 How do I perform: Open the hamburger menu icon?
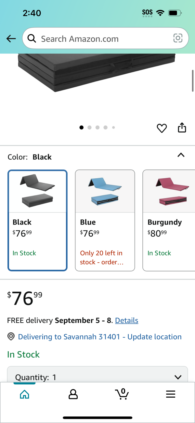pos(171,394)
